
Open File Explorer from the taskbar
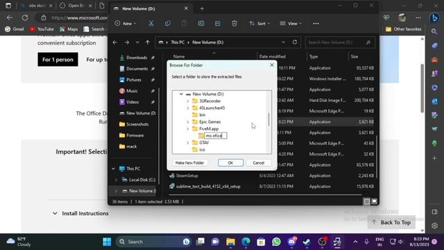click(x=230, y=242)
